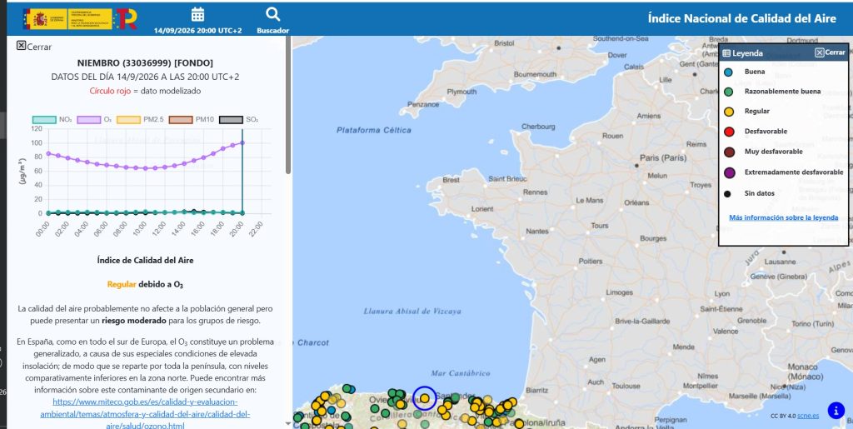
Task: Click the 14/09/2026 20:00 UTC+2 date label
Action: coord(198,31)
